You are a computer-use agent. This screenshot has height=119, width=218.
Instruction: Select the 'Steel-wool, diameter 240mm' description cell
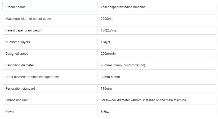point(157,100)
